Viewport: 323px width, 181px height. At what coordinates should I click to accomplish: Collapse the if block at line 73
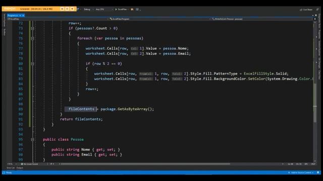(32, 28)
